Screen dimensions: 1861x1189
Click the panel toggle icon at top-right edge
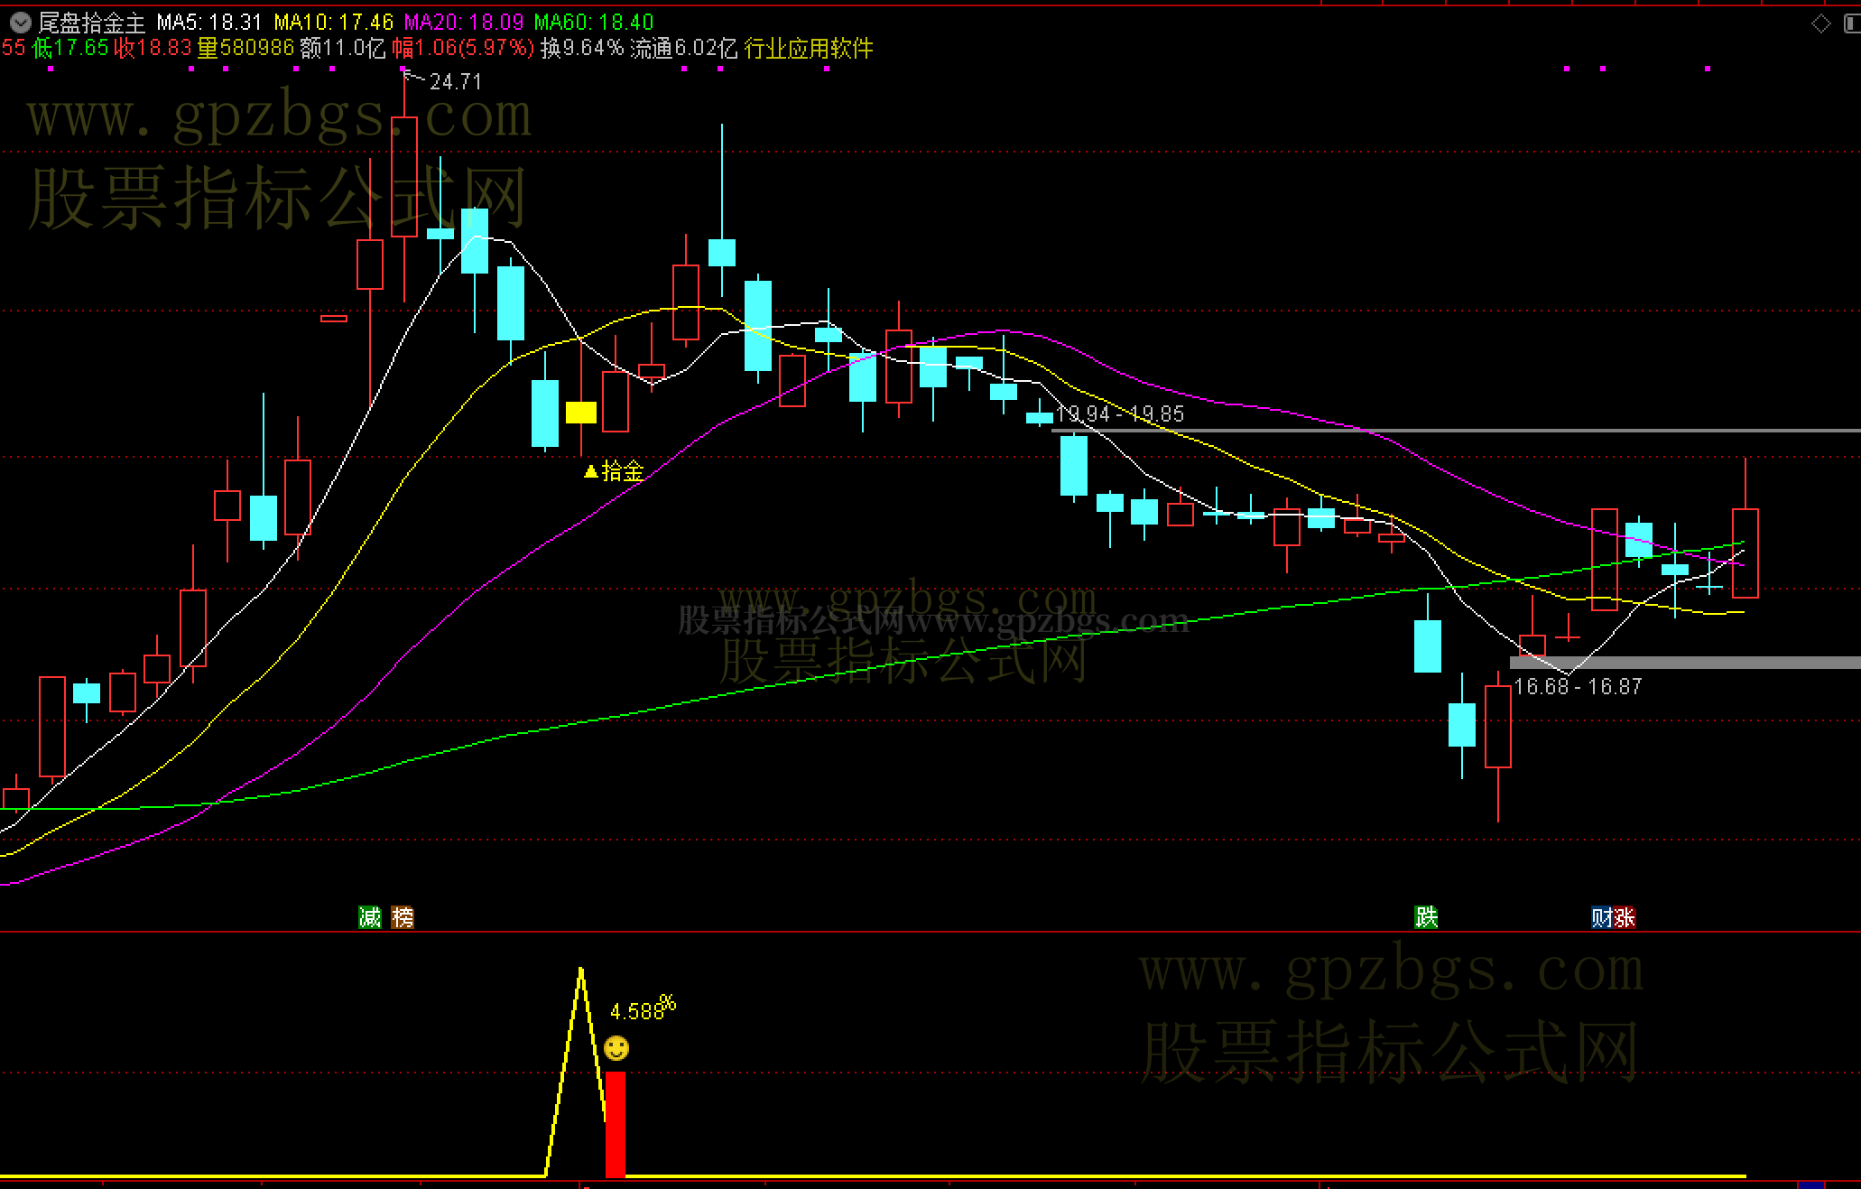(x=1852, y=23)
